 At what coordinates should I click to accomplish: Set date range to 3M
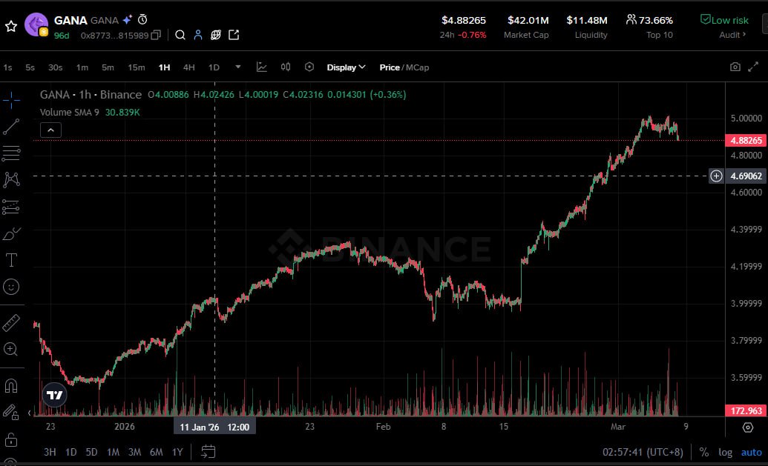(135, 452)
